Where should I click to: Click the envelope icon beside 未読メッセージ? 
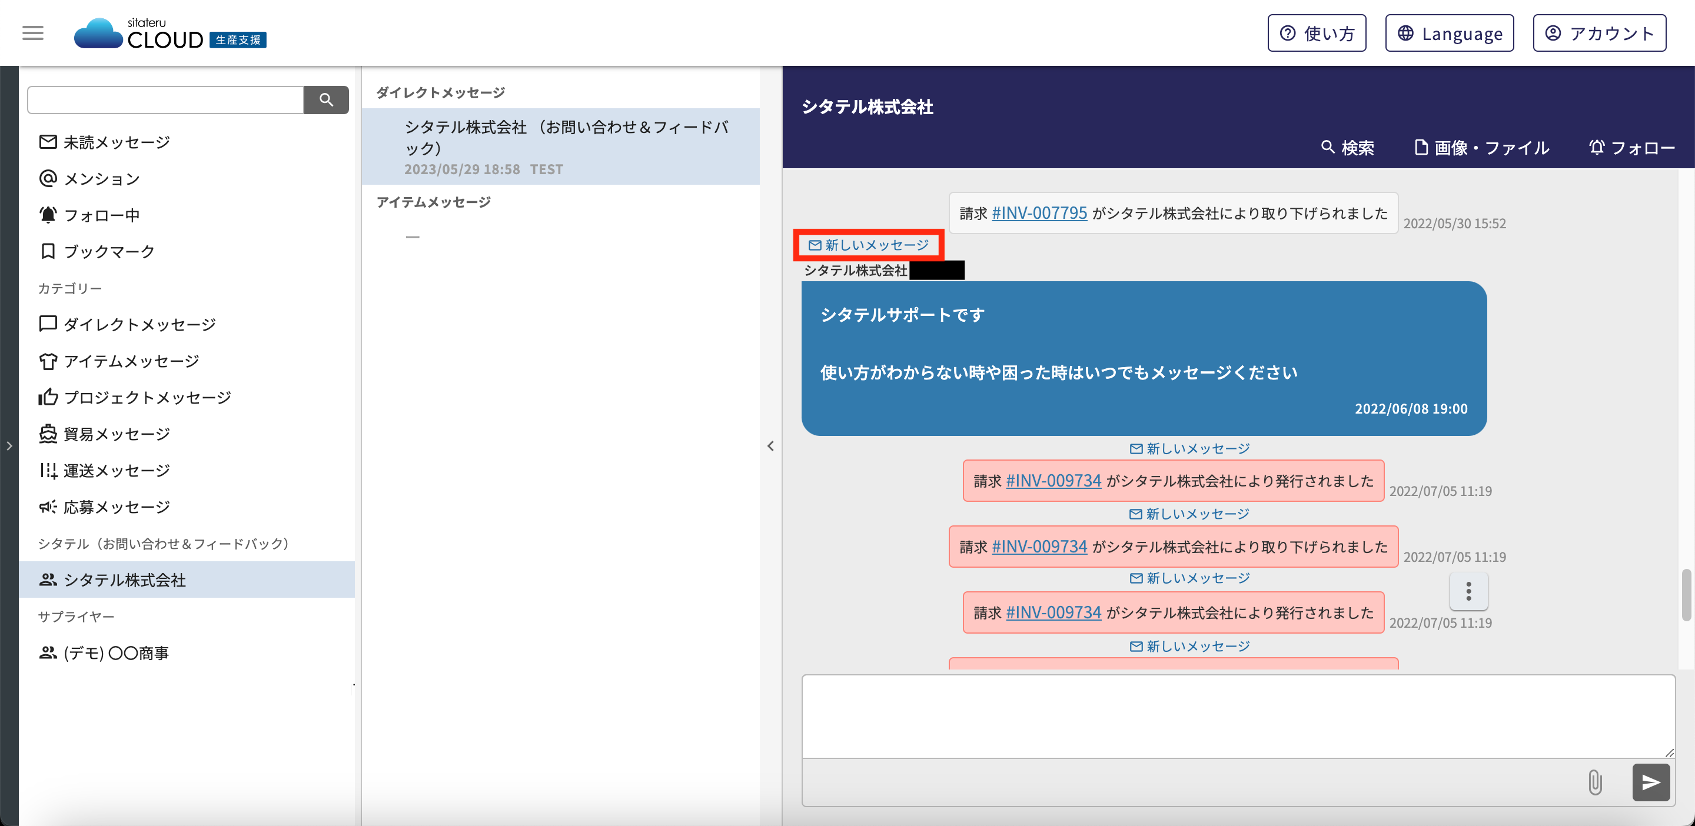(48, 141)
